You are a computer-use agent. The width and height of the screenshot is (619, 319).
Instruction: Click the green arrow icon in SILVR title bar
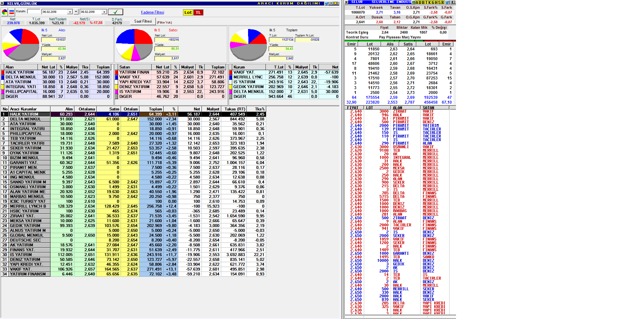[x=413, y=2]
